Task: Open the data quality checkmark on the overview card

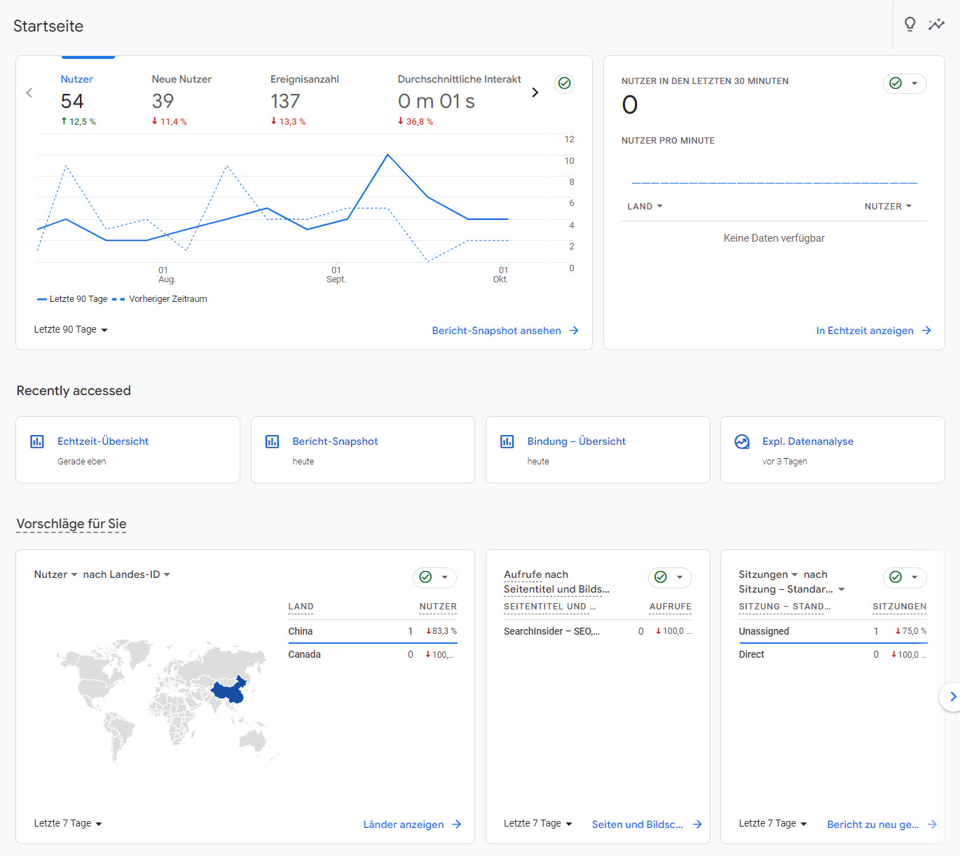Action: 564,83
